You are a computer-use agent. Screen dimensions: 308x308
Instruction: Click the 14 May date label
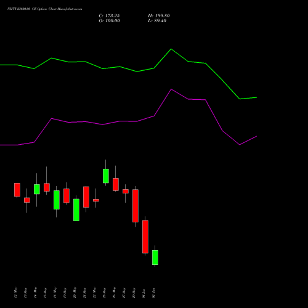click(x=36, y=293)
